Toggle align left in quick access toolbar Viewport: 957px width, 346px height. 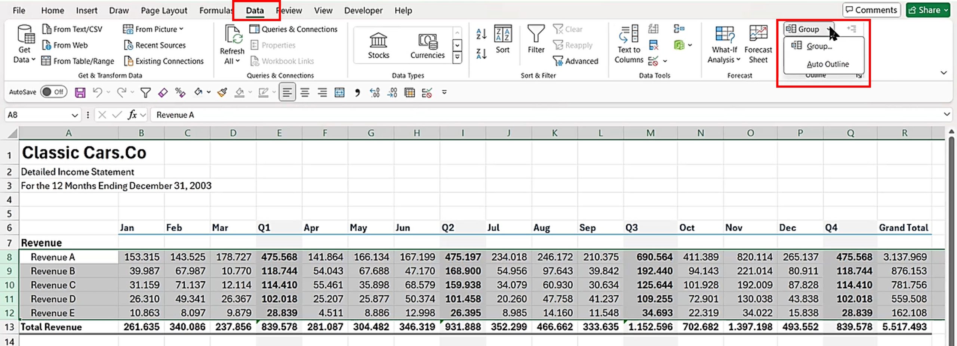click(287, 92)
